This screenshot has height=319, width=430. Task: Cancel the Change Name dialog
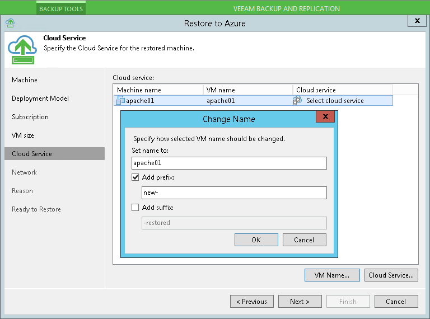305,240
